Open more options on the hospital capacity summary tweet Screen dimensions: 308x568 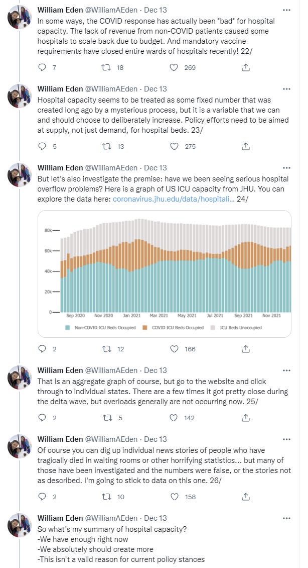point(286,518)
